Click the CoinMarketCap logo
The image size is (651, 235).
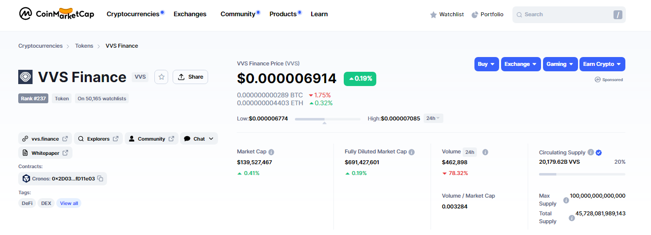coord(56,14)
